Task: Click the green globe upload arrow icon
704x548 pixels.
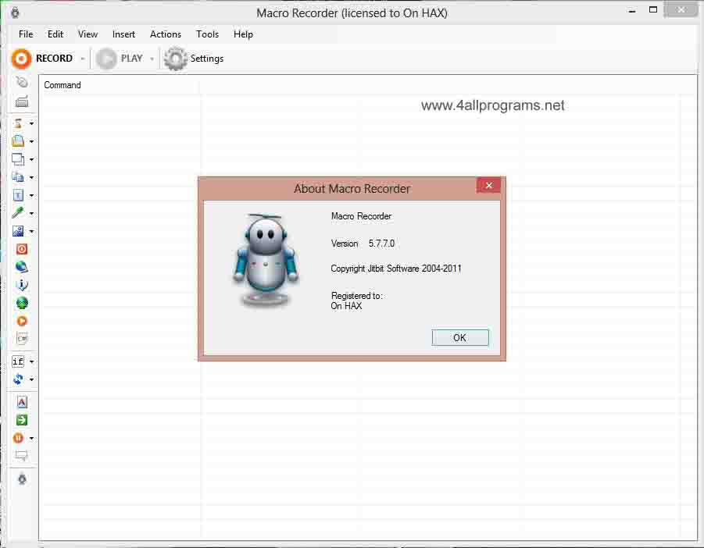Action: (22, 303)
